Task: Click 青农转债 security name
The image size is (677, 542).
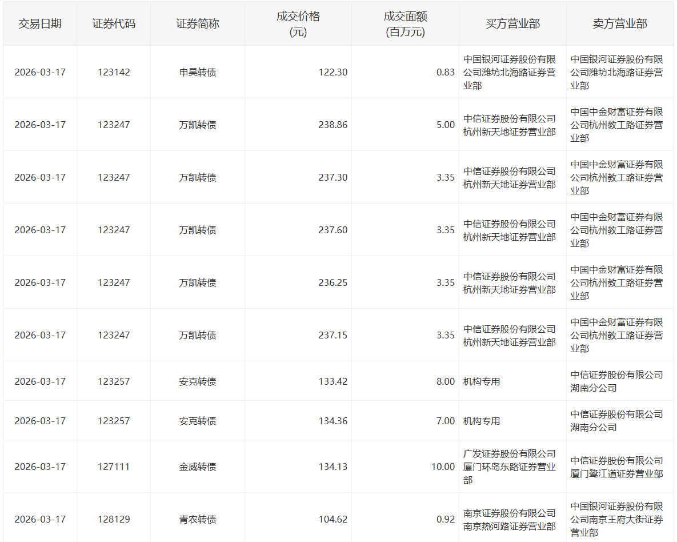Action: click(198, 519)
